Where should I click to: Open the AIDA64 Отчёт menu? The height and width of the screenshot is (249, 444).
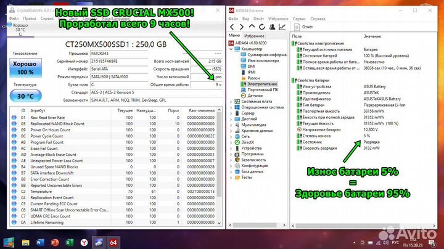258,18
